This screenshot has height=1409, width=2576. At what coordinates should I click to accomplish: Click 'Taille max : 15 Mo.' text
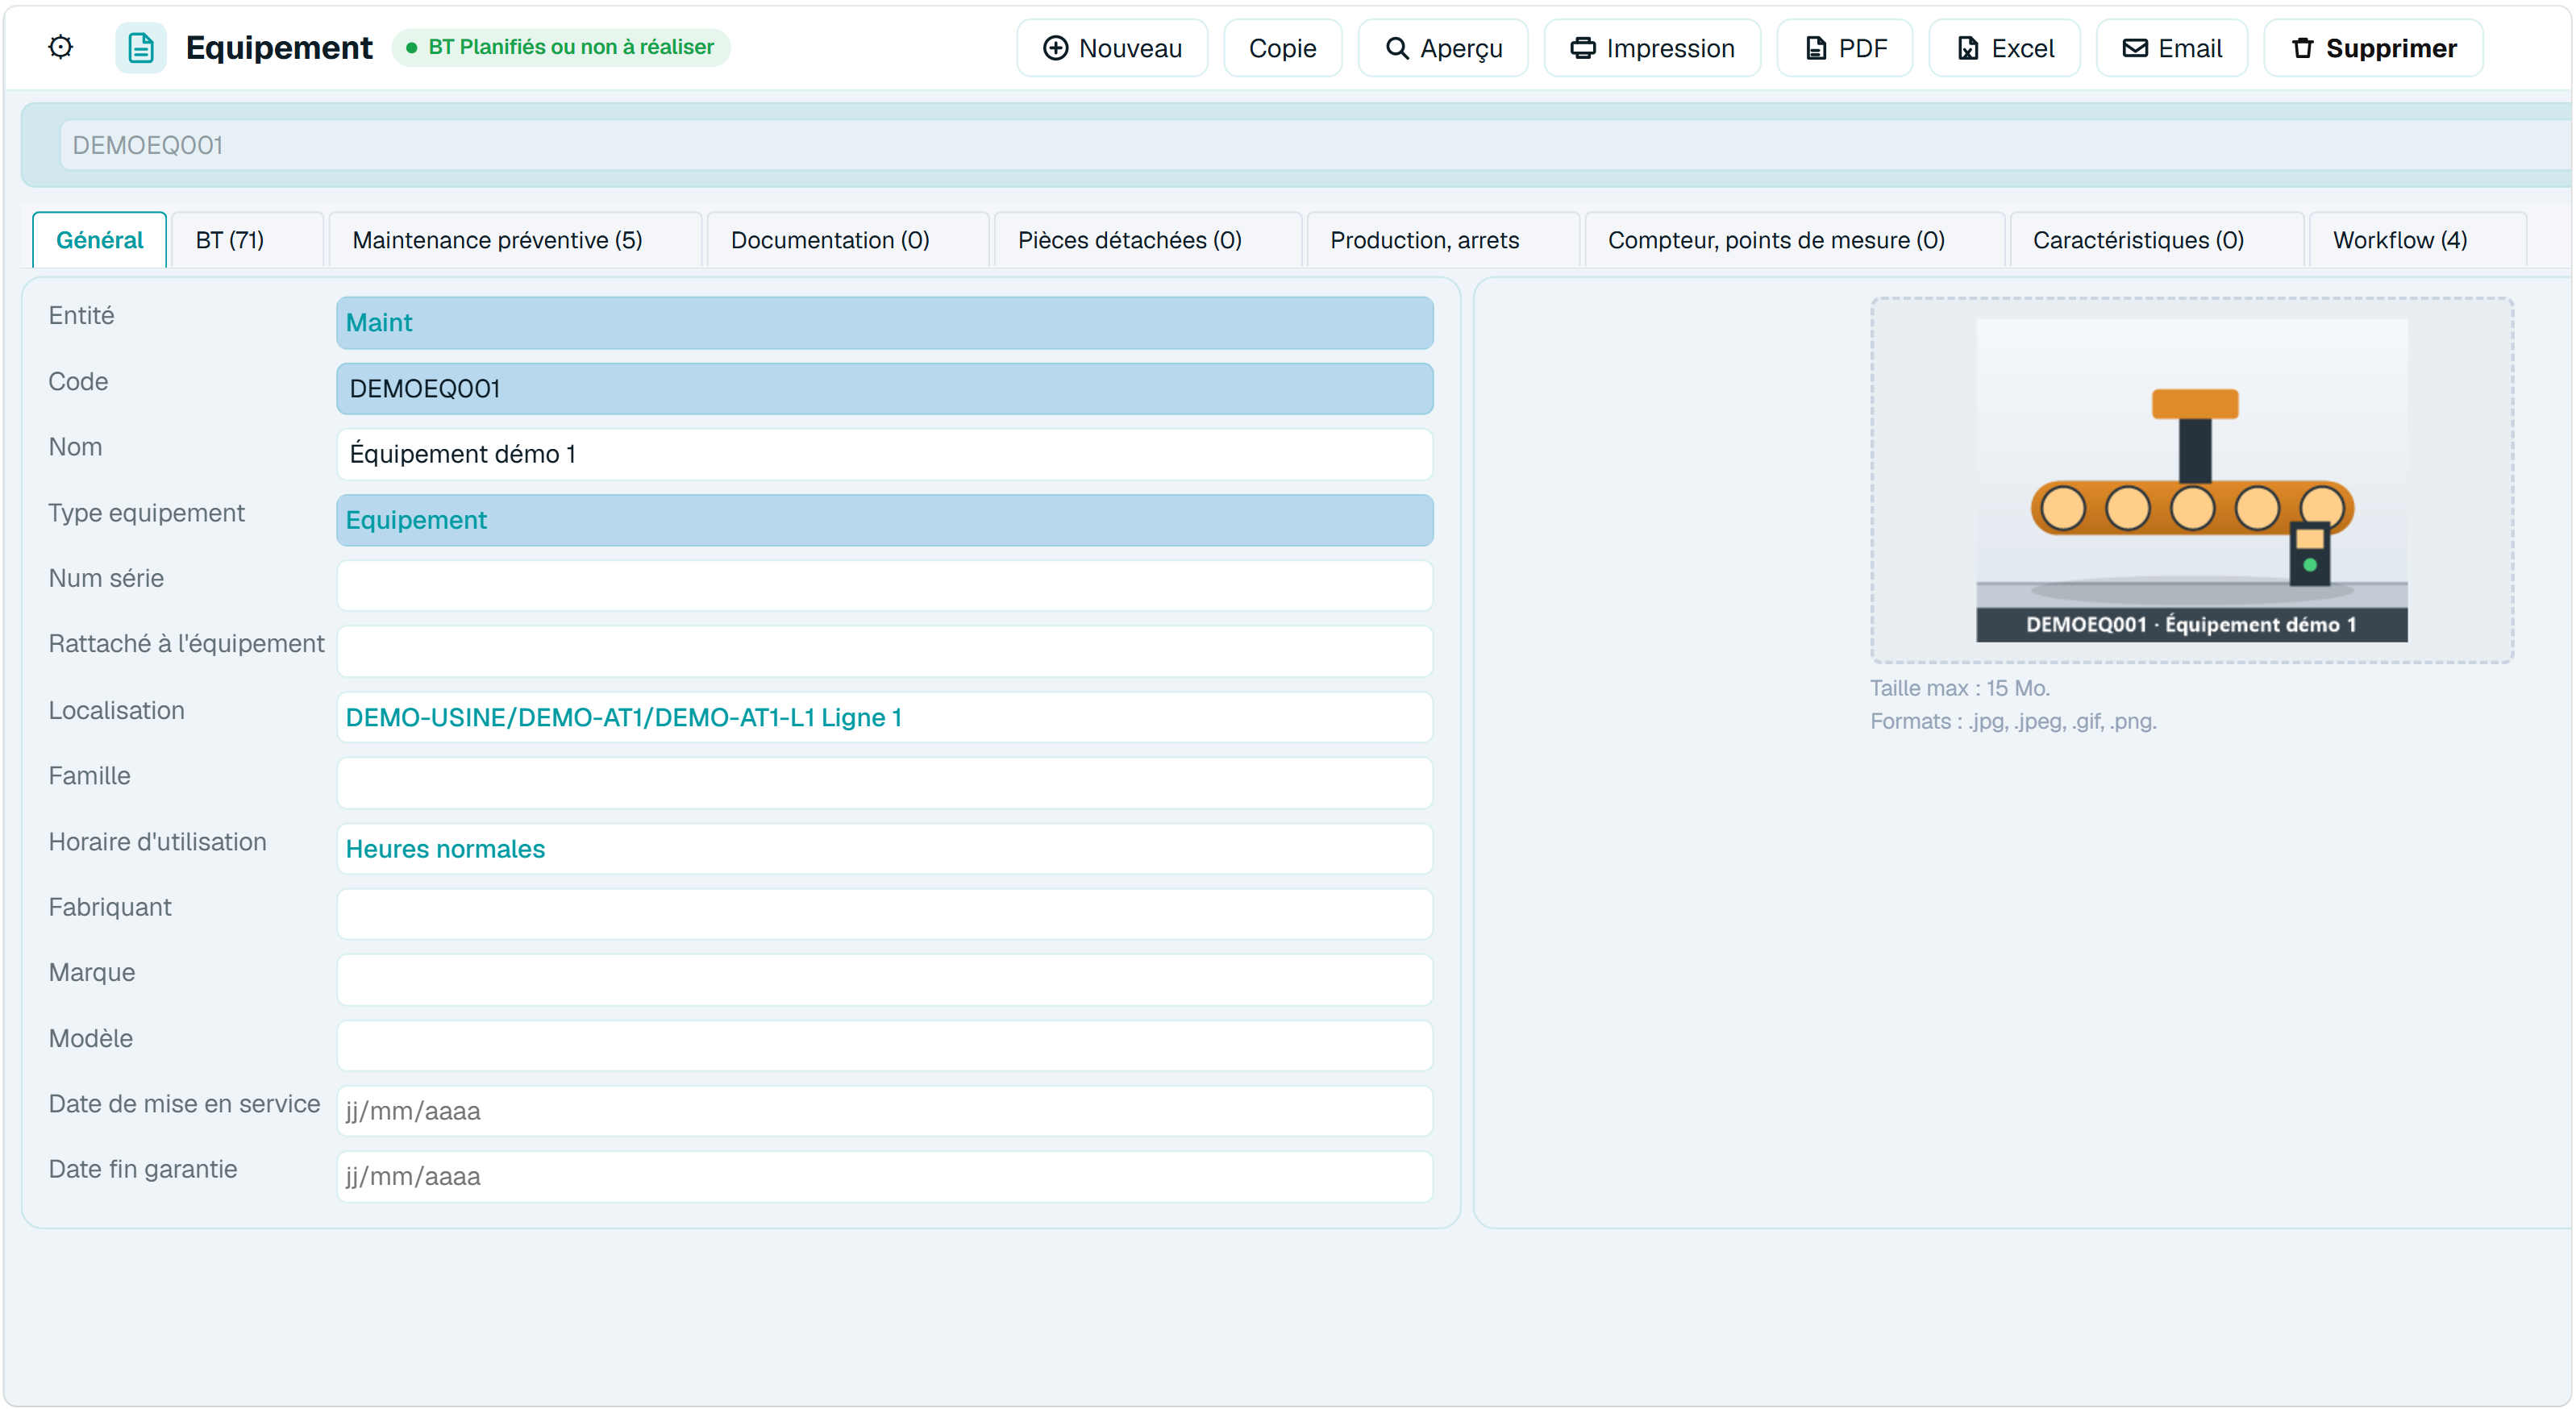click(x=1960, y=688)
